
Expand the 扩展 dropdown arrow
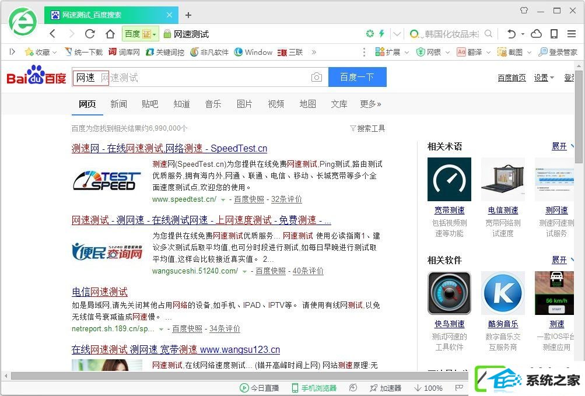tap(407, 52)
